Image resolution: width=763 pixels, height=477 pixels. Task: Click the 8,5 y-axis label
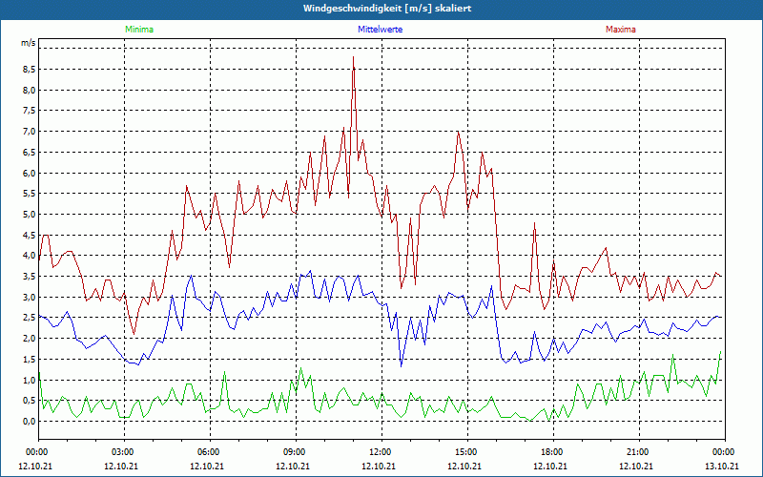tap(30, 70)
